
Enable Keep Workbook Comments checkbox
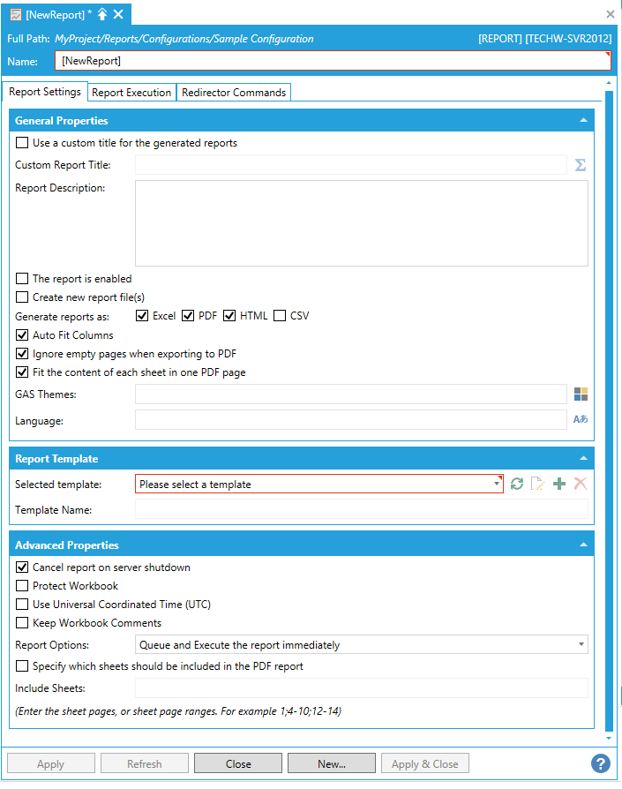pyautogui.click(x=22, y=623)
